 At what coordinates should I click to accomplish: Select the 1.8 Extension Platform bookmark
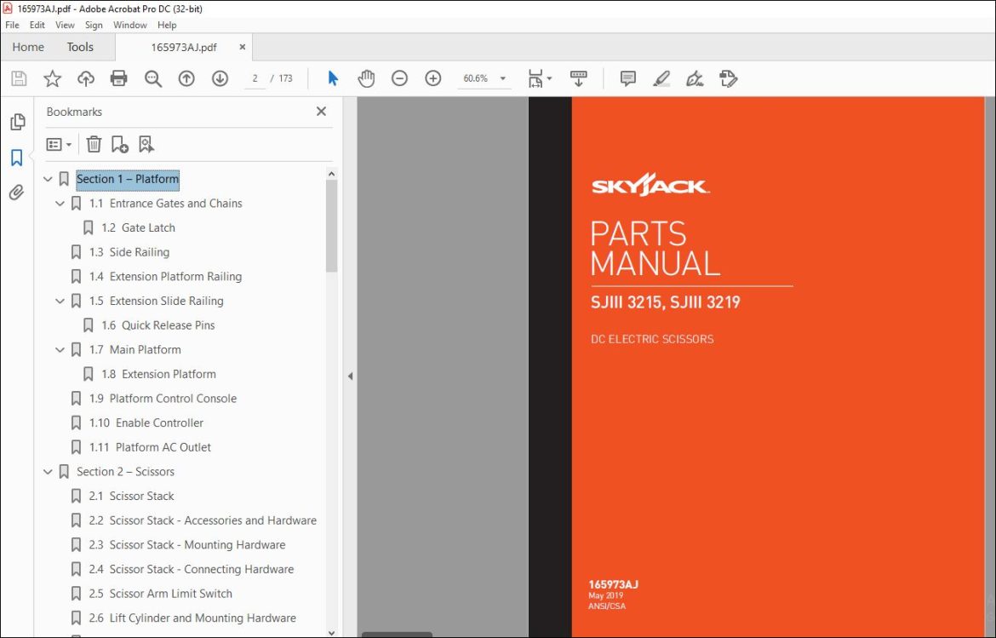tap(158, 374)
